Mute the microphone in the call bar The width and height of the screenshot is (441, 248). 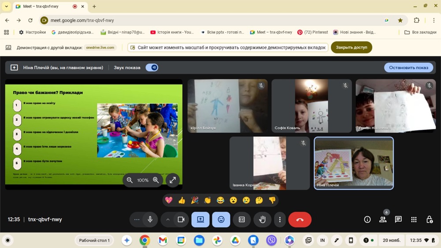coord(150,219)
